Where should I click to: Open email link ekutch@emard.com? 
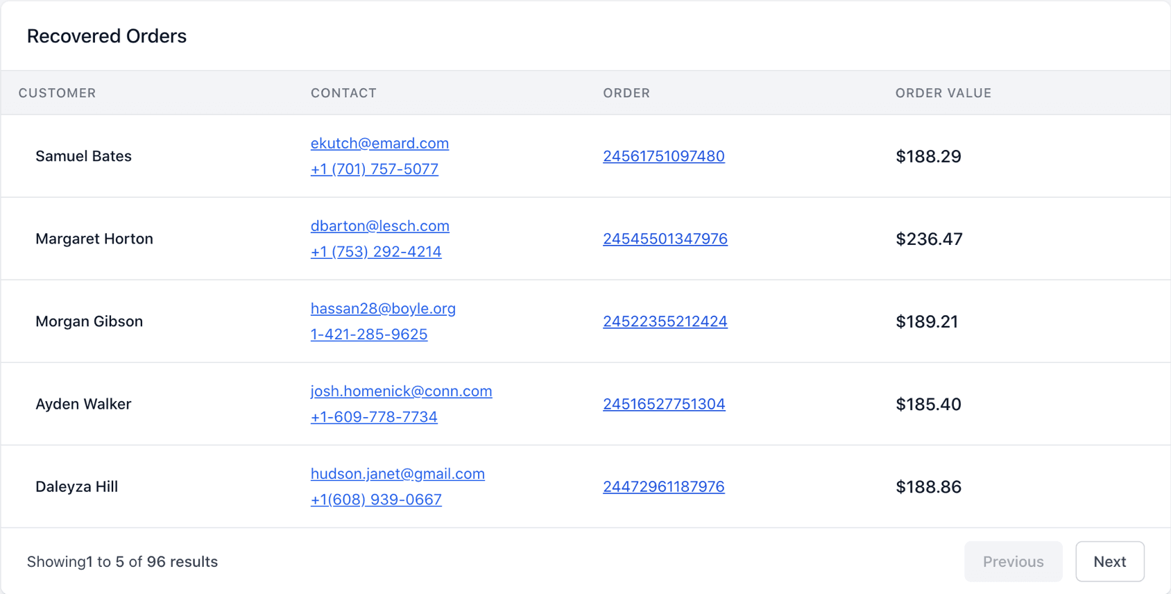tap(379, 143)
